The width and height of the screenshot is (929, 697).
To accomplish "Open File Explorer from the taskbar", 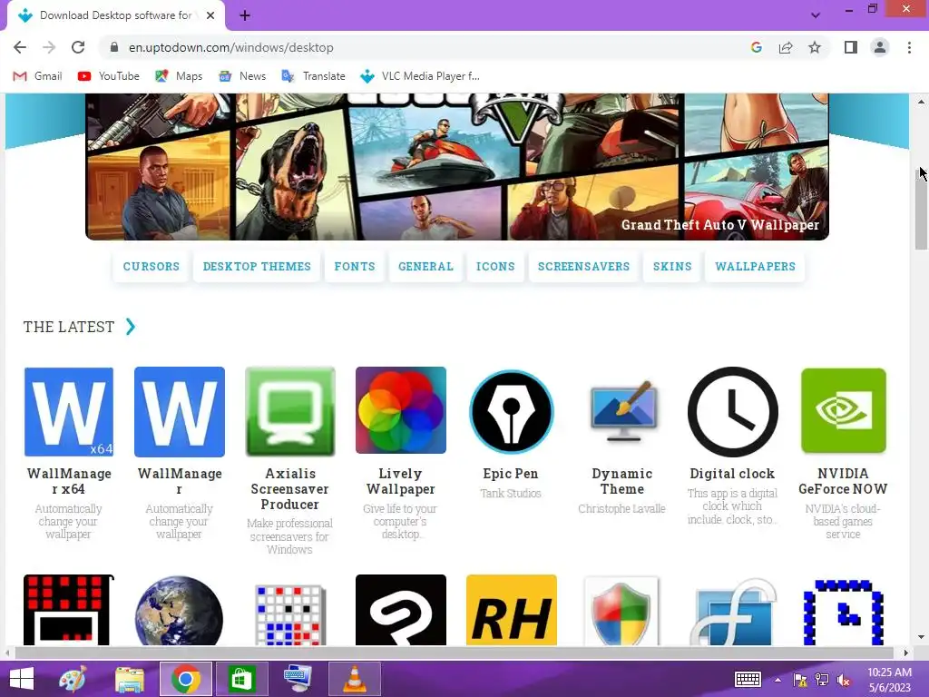I will point(129,679).
